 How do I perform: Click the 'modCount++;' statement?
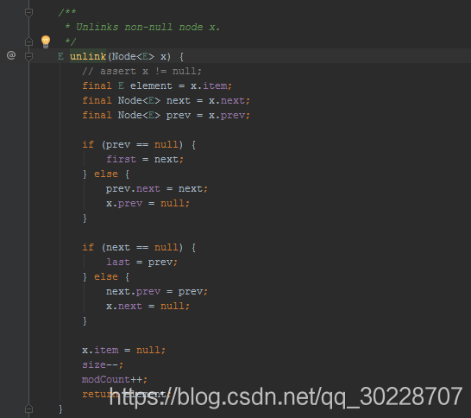(115, 380)
